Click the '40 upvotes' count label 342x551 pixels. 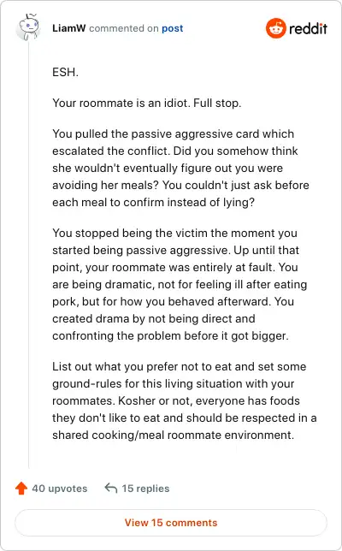(60, 489)
